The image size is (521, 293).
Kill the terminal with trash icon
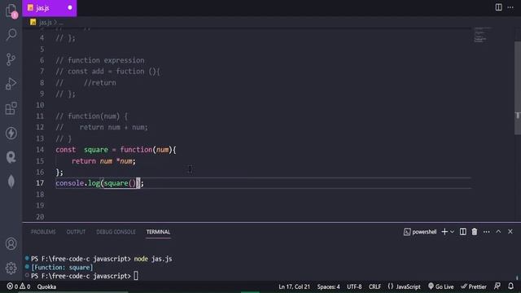coord(475,232)
